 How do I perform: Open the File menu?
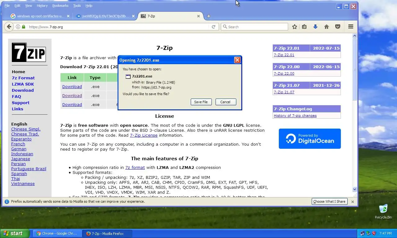click(x=7, y=6)
